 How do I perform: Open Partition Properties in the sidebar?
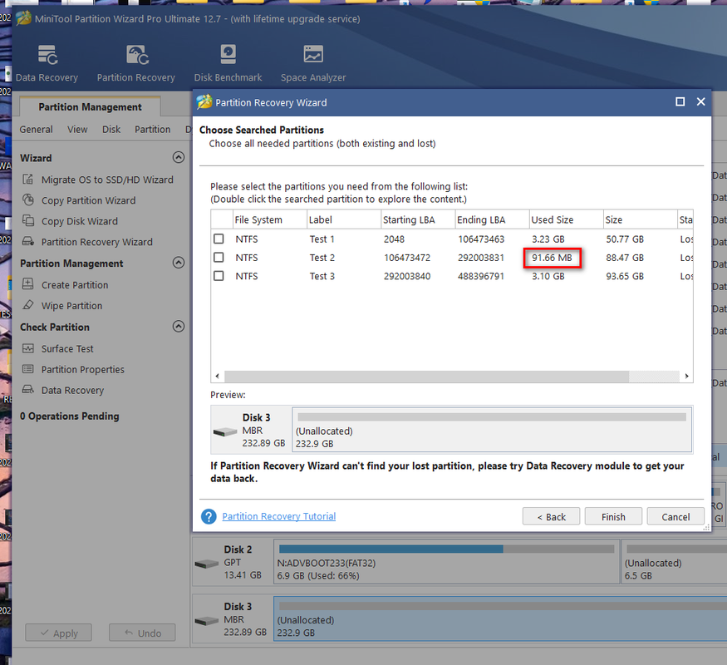tap(82, 370)
